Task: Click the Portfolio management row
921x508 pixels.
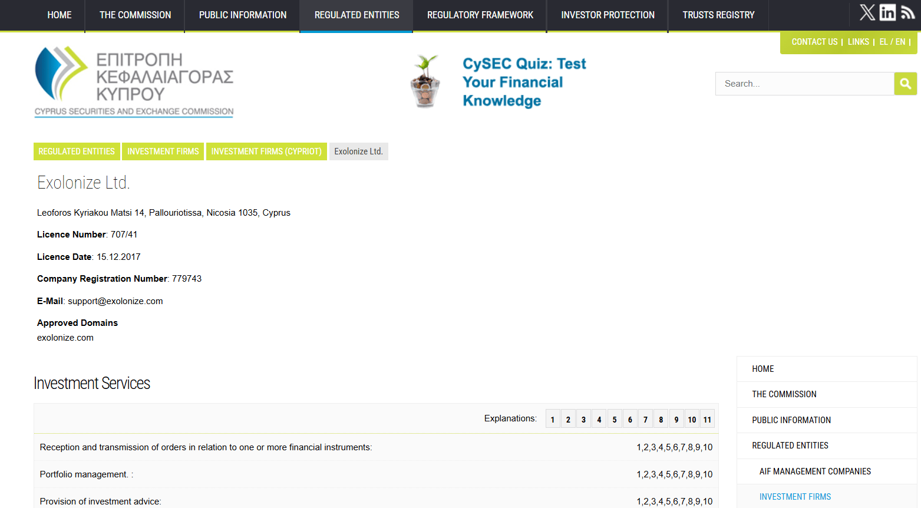Action: pos(376,474)
